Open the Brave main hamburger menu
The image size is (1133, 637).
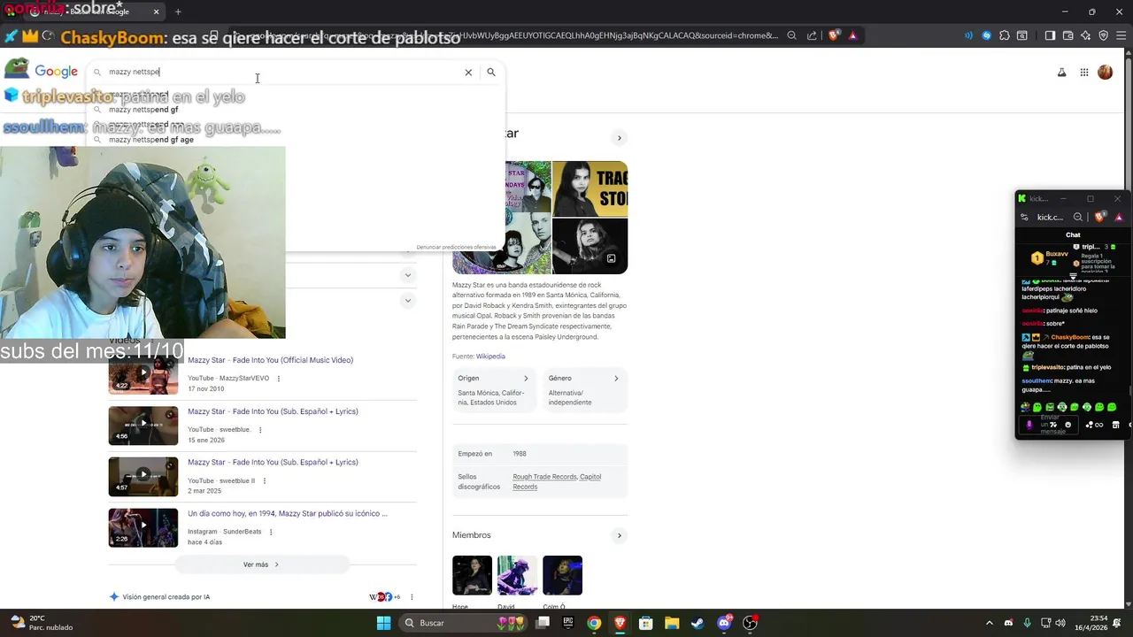coord(1121,35)
